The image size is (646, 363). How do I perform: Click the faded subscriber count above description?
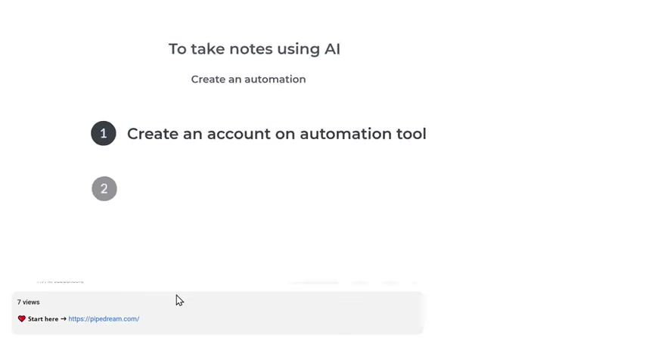[x=61, y=281]
